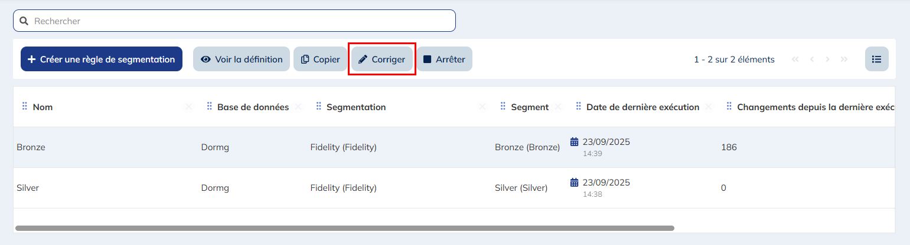Jump to the last page of results
The image size is (910, 245).
(x=844, y=59)
